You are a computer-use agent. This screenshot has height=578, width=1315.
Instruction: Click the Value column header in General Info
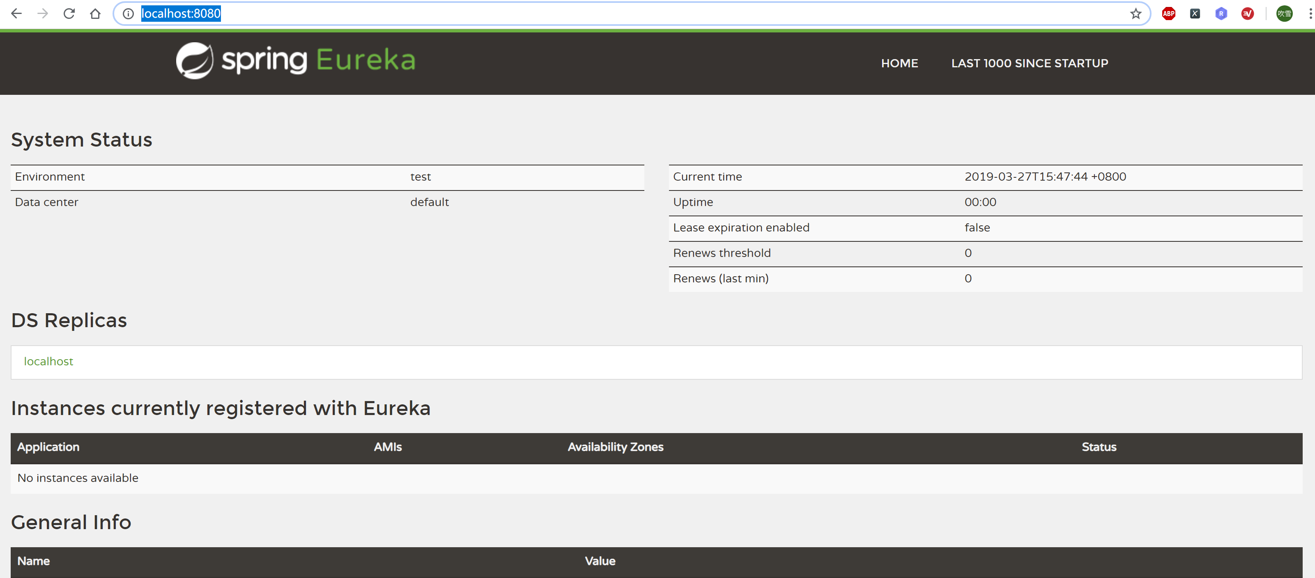tap(600, 561)
